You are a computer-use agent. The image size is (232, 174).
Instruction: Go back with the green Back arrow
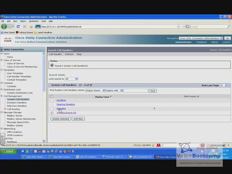tap(4, 27)
